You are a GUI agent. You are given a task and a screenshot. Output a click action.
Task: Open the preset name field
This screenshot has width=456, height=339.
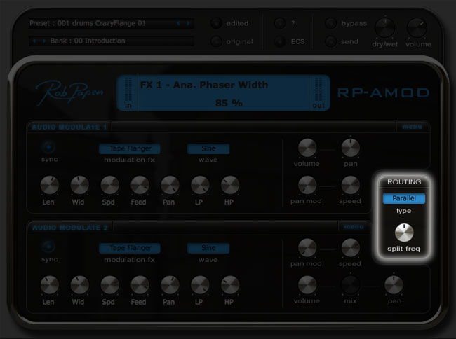tap(112, 23)
